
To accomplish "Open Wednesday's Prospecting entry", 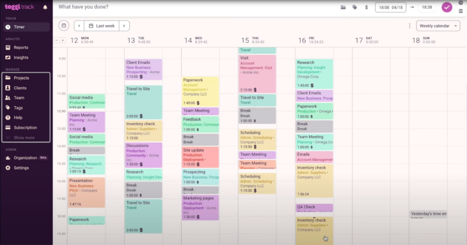I will pos(200,177).
